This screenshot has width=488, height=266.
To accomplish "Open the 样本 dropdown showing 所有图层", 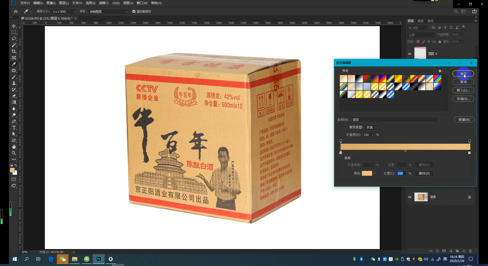I will (x=108, y=12).
